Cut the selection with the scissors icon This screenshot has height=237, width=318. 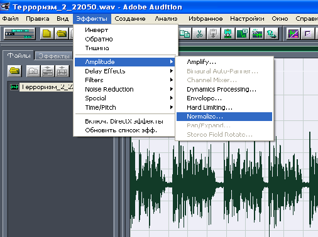(x=199, y=33)
